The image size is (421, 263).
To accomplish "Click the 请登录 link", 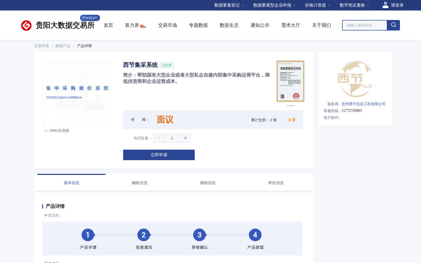I will point(397,5).
